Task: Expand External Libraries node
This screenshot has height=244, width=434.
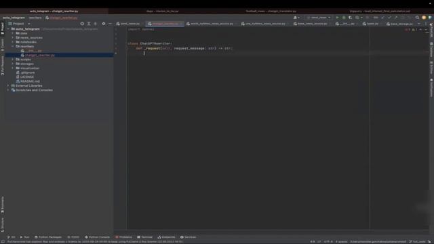Action: click(8, 86)
